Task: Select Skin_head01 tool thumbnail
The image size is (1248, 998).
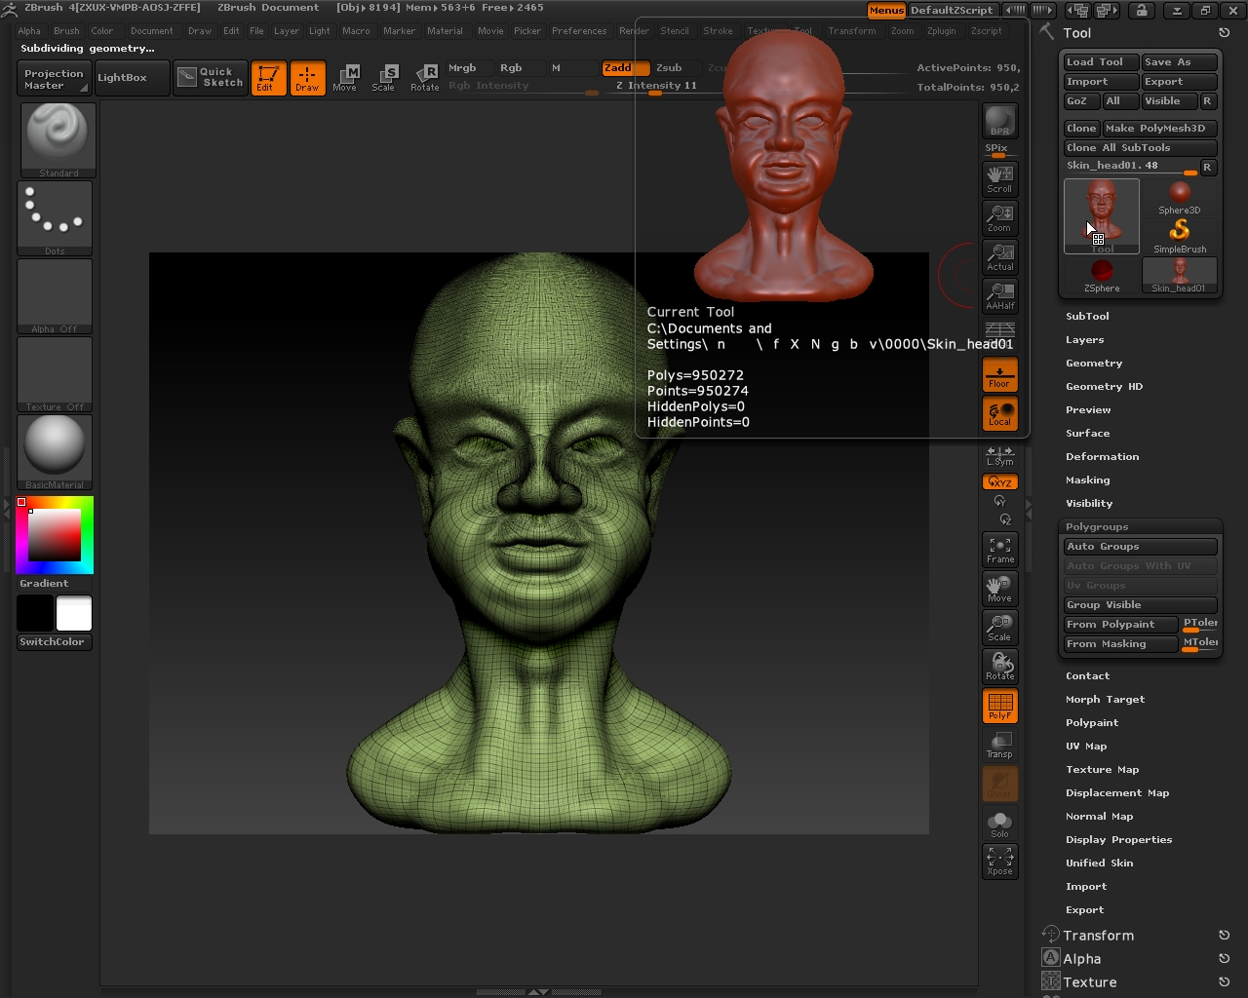Action: (1180, 275)
